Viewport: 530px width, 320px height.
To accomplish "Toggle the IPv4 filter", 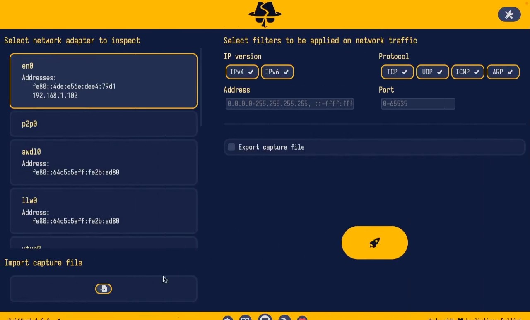I will coord(242,72).
